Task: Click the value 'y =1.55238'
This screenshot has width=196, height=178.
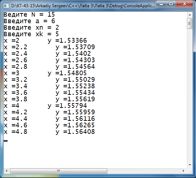Action: (x=75, y=86)
